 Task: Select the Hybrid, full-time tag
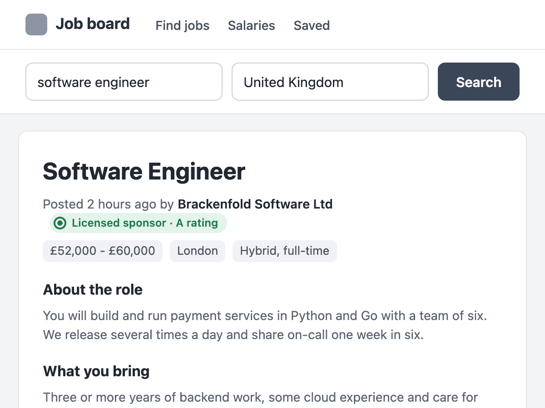pyautogui.click(x=285, y=251)
